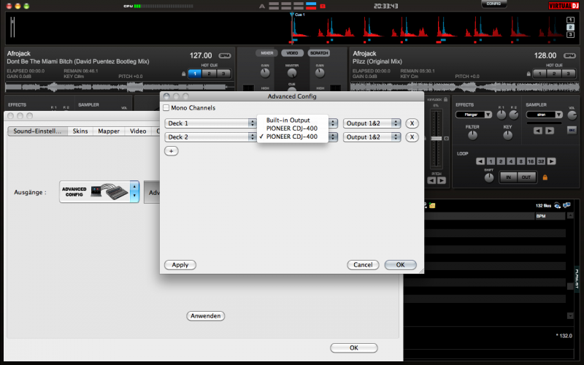The height and width of the screenshot is (365, 584).
Task: Click pitch reset square beside pitch fader
Action: [447, 139]
